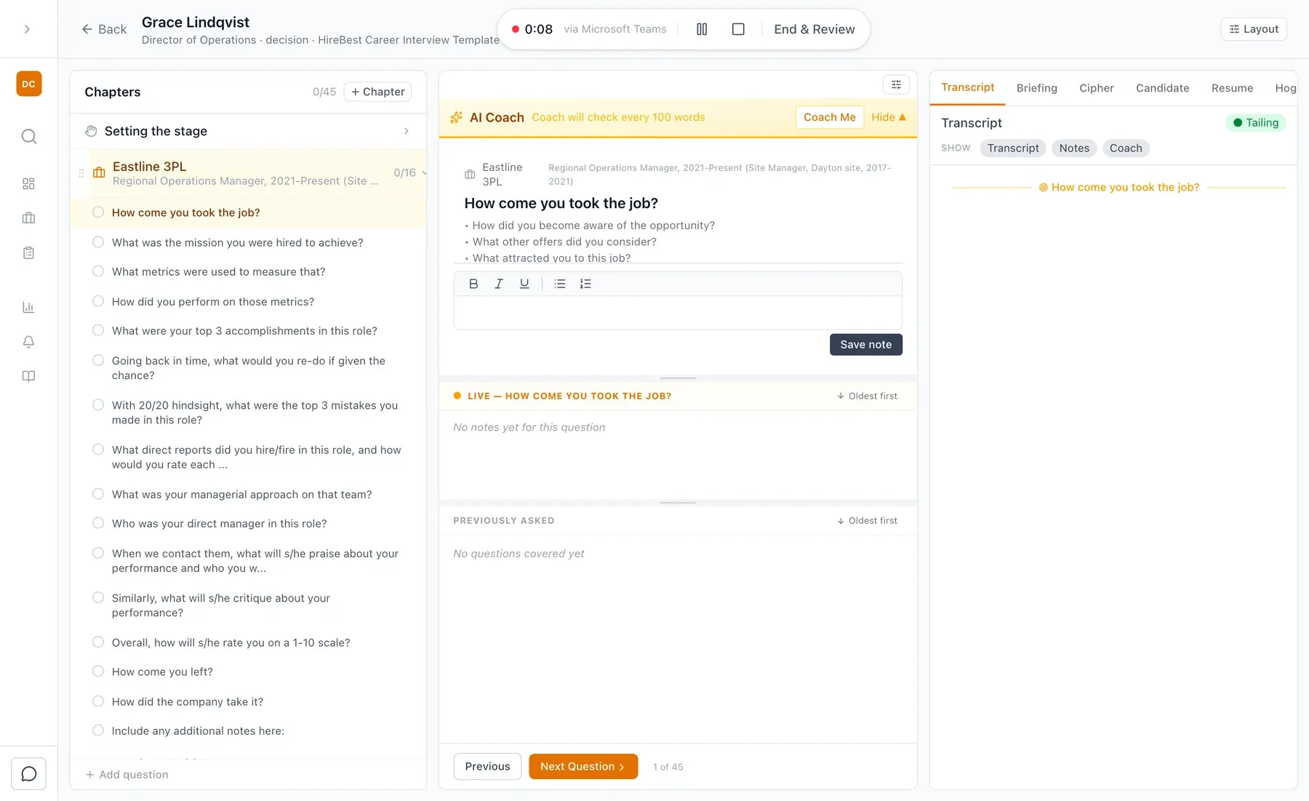Viewport: 1309px width, 801px height.
Task: Click the Coach Me button
Action: click(829, 117)
